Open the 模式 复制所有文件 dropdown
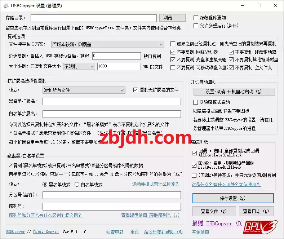 pyautogui.click(x=84, y=90)
